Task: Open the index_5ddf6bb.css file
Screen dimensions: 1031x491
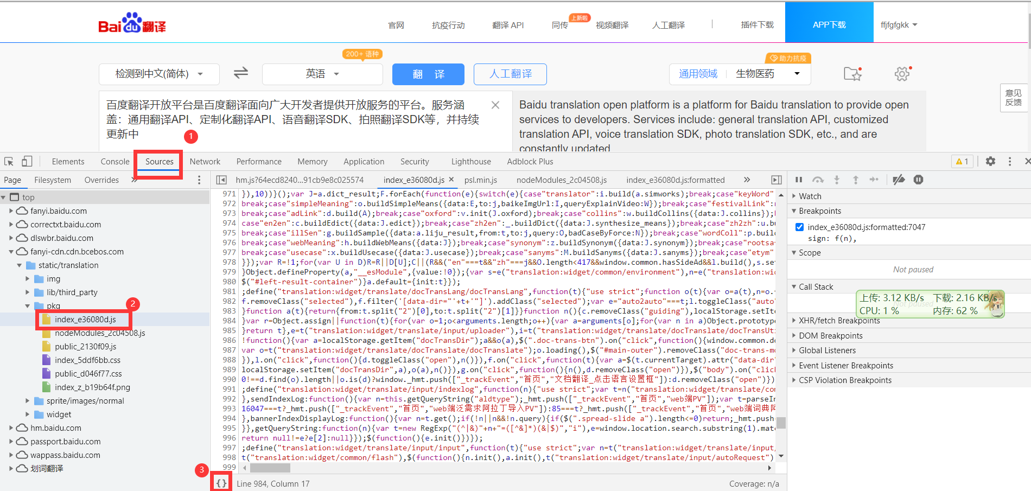Action: pyautogui.click(x=87, y=360)
